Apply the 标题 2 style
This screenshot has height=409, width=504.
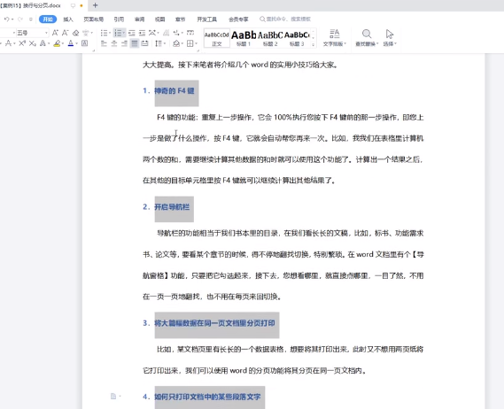click(270, 38)
